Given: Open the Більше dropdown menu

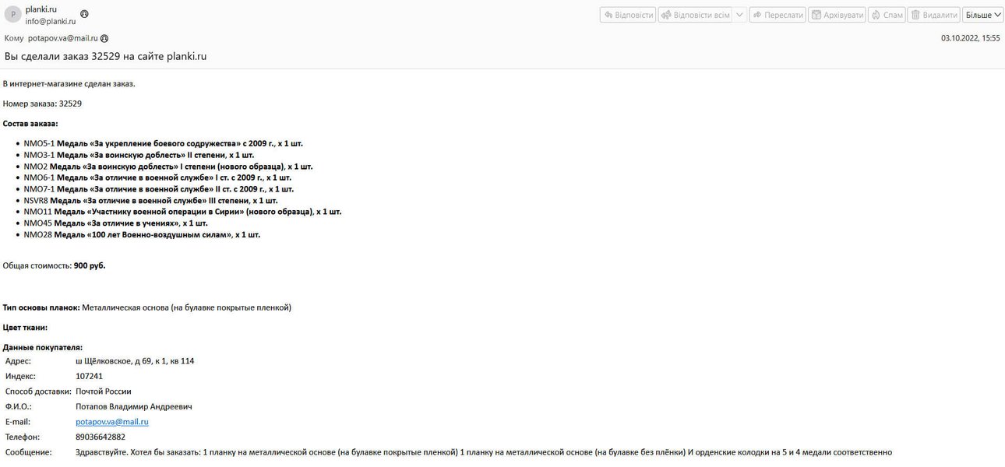Looking at the screenshot, I should point(983,15).
